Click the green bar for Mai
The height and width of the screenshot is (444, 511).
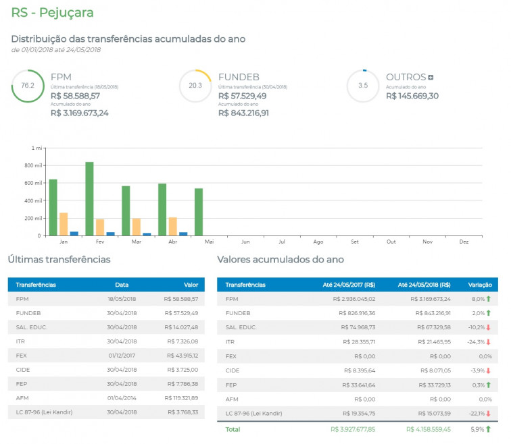point(199,212)
